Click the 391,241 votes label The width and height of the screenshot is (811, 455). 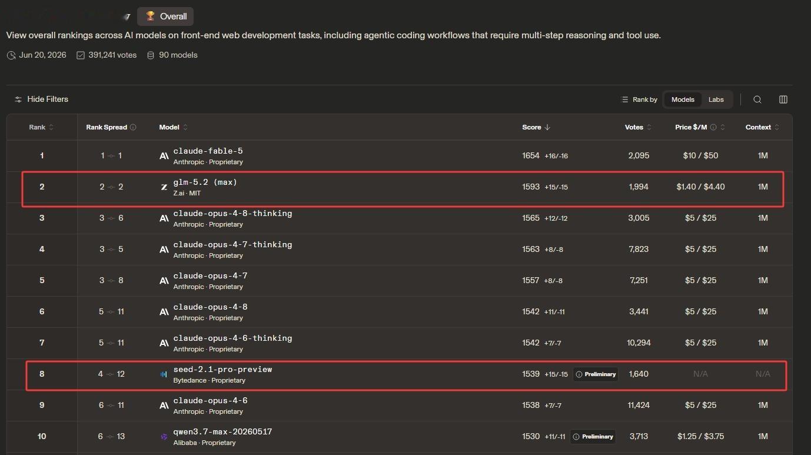[x=107, y=55]
